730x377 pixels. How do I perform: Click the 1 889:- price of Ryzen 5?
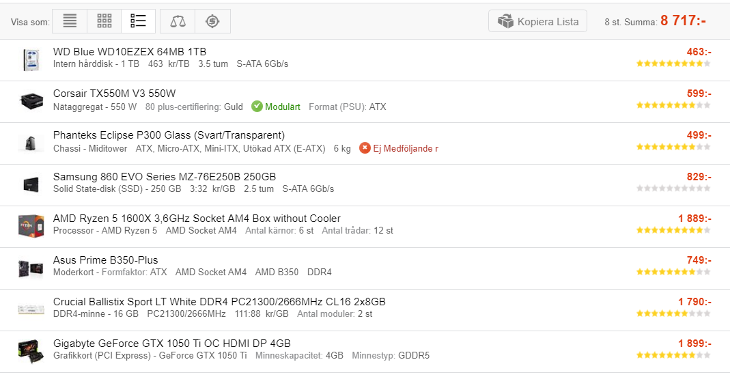click(694, 219)
